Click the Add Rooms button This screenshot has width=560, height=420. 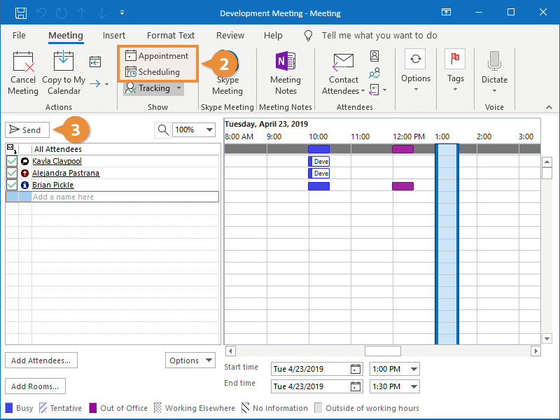tap(35, 386)
